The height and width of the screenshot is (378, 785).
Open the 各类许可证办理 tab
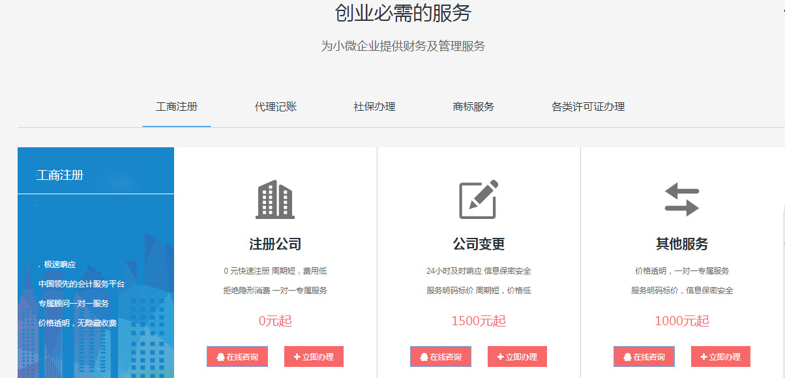click(588, 106)
